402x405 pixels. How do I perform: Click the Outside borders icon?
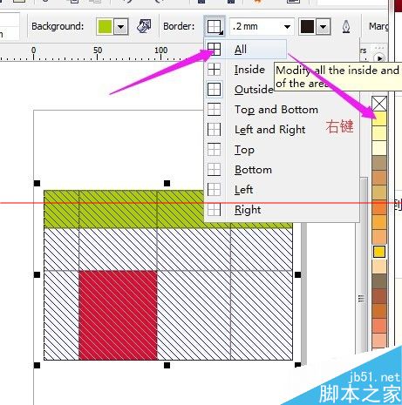pyautogui.click(x=215, y=90)
